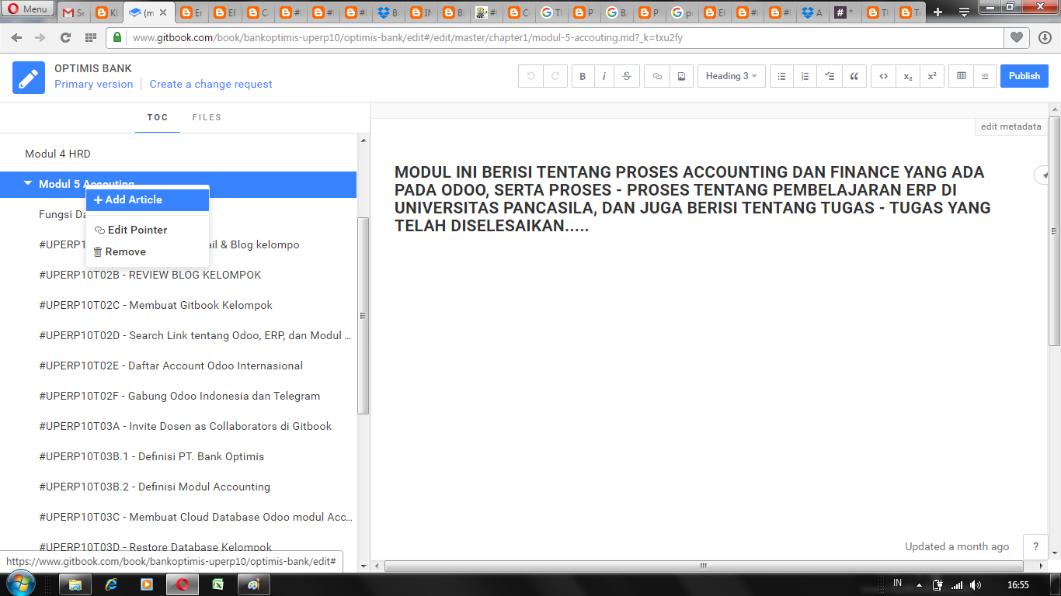Open #UPERP10T02C - Membuat Gitbook Kelompok
Viewport: 1061px width, 596px height.
tap(155, 305)
